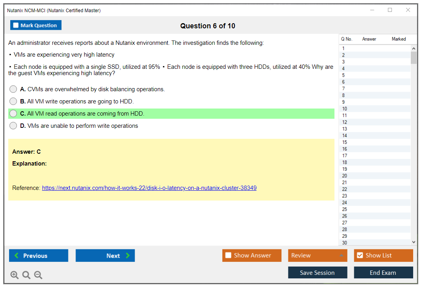Select option D unable to perform writes
This screenshot has height=289, width=423.
click(13, 126)
